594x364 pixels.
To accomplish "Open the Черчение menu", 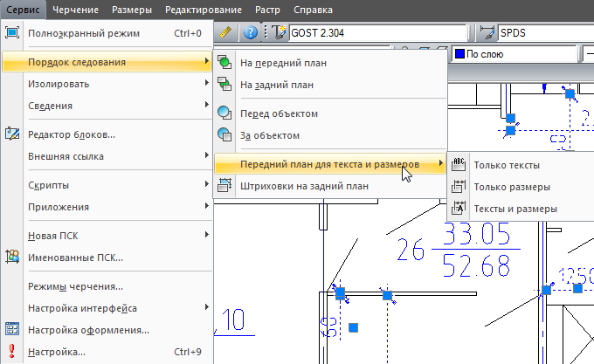I will tap(75, 10).
